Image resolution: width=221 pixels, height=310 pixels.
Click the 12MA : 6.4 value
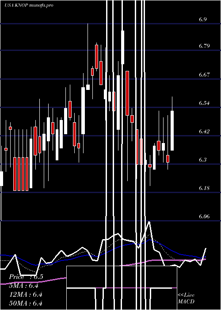26,294
